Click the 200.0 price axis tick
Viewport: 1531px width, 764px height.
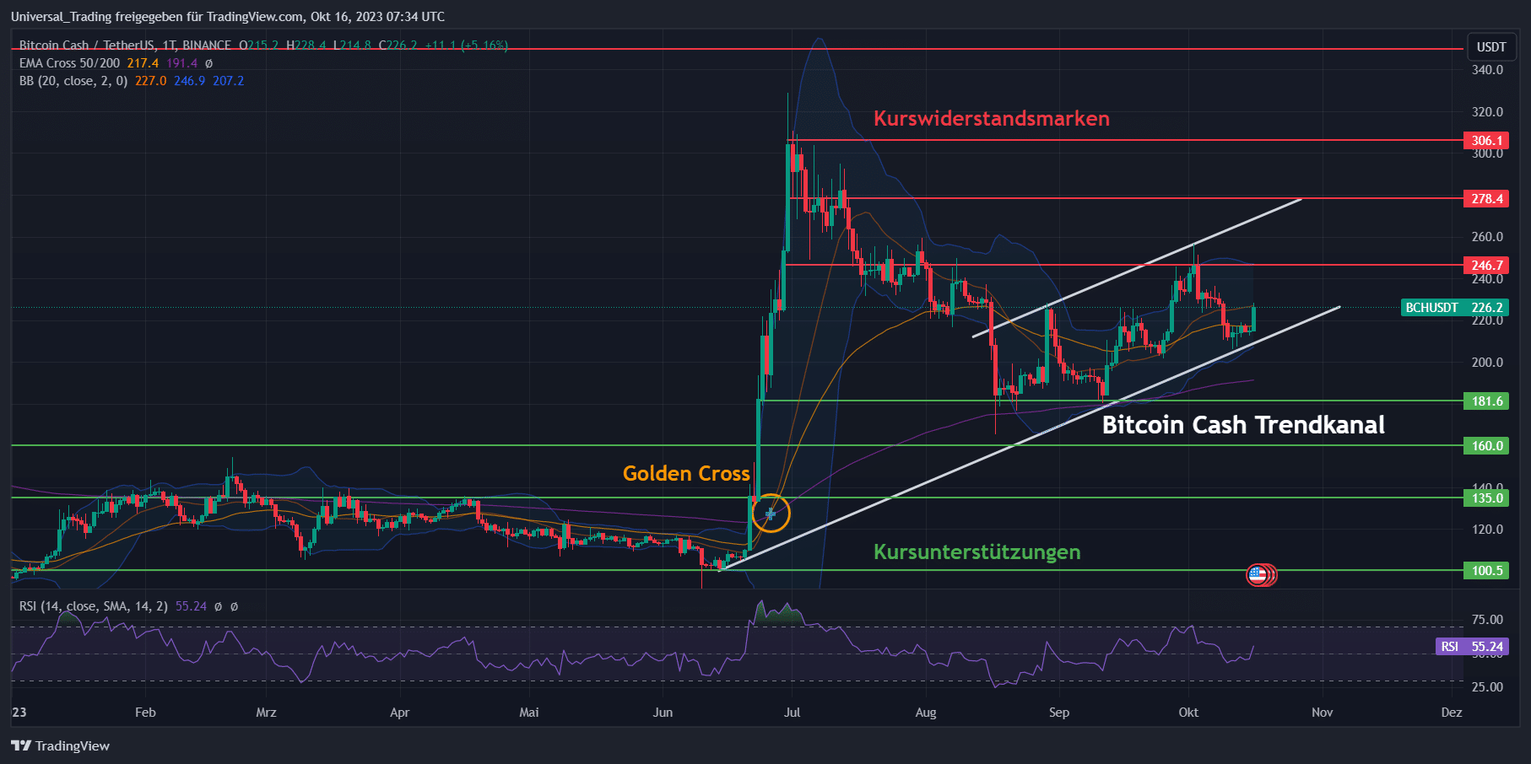pyautogui.click(x=1487, y=363)
